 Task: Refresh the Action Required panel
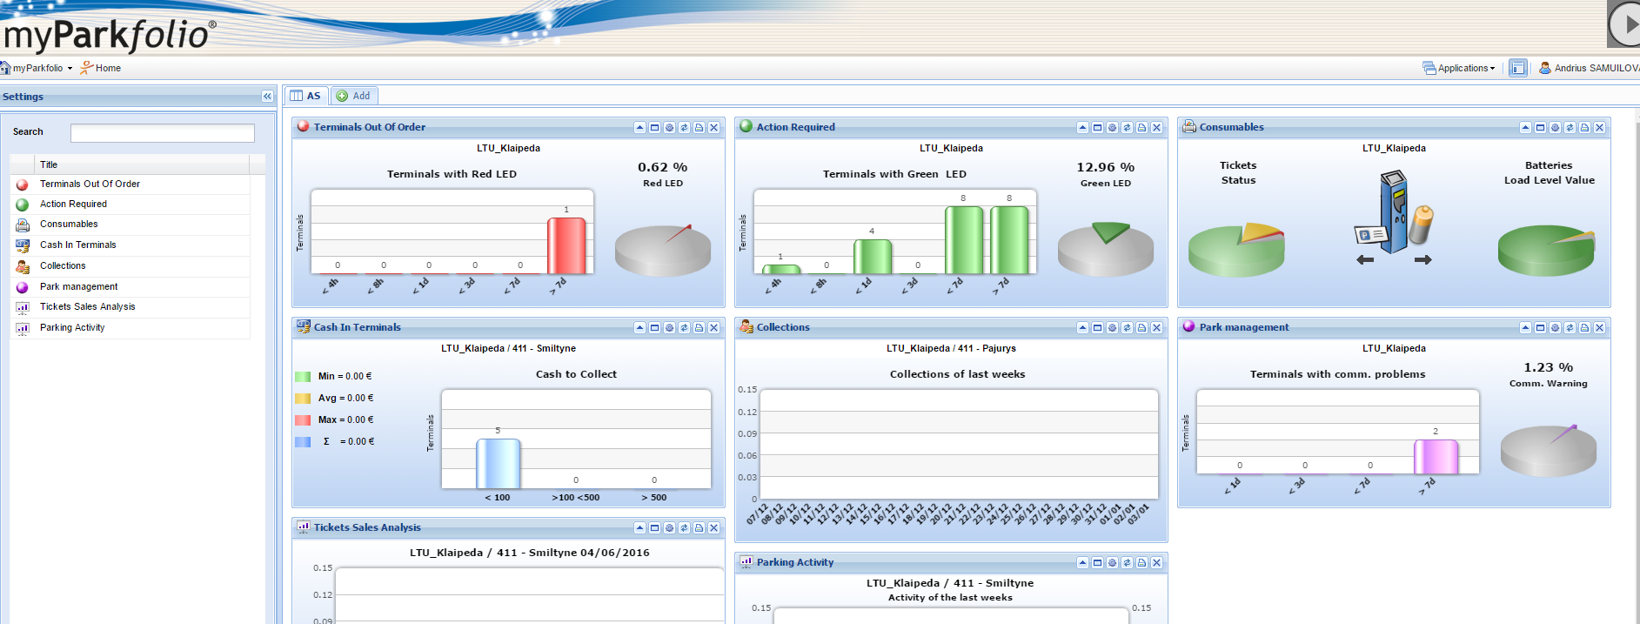pos(1127,128)
